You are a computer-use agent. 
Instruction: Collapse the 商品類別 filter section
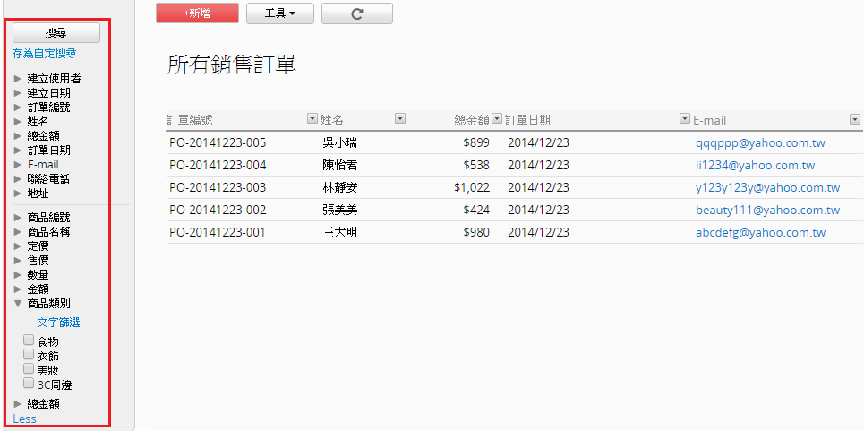click(18, 304)
